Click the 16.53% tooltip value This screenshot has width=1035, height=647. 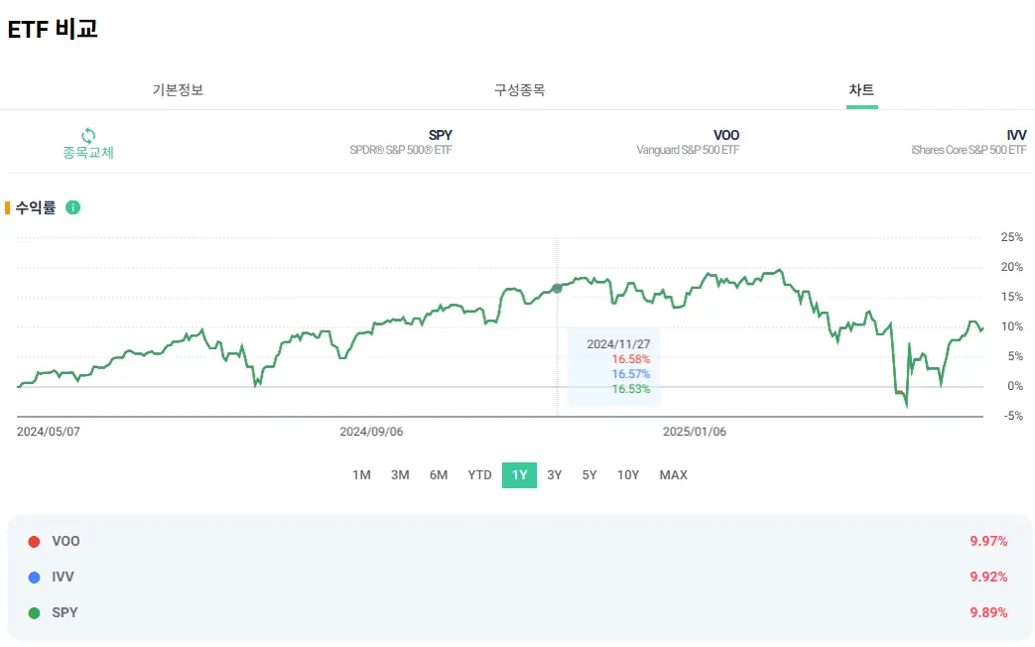tap(631, 389)
